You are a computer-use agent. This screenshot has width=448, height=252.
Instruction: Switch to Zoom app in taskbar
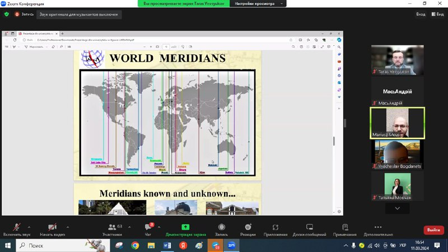pos(231,245)
